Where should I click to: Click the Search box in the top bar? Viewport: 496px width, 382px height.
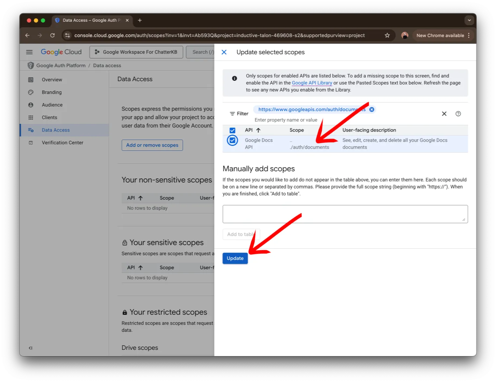pyautogui.click(x=200, y=52)
